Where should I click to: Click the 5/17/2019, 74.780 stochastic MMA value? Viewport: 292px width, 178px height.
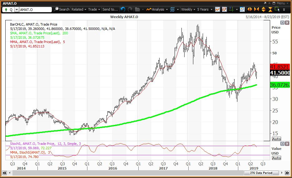[24, 157]
